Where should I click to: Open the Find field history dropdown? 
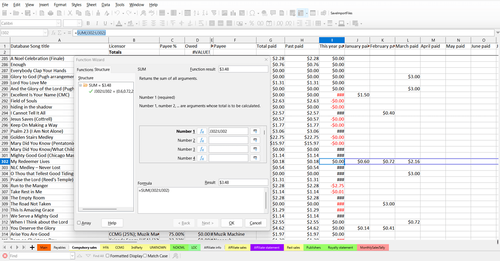[72, 256]
